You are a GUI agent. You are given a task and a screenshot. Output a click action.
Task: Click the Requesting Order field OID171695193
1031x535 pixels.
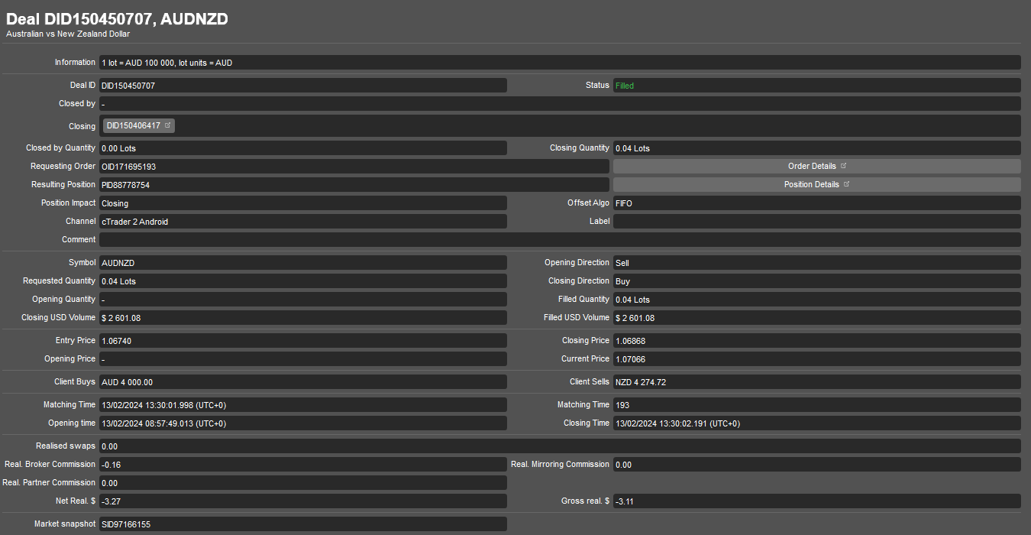click(354, 167)
